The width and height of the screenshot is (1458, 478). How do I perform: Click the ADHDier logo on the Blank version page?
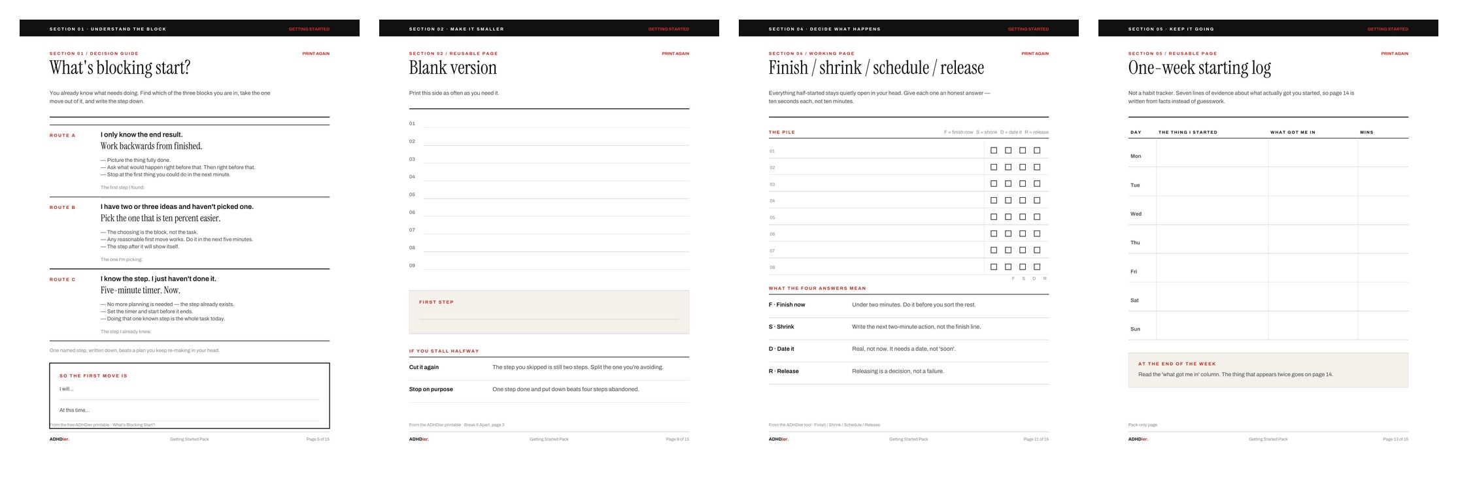(419, 439)
